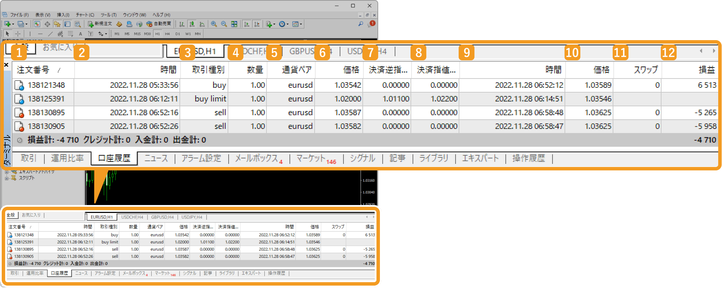Toggle the Navigator star-folder icon
Screen dimensions: 722x288
click(x=57, y=24)
